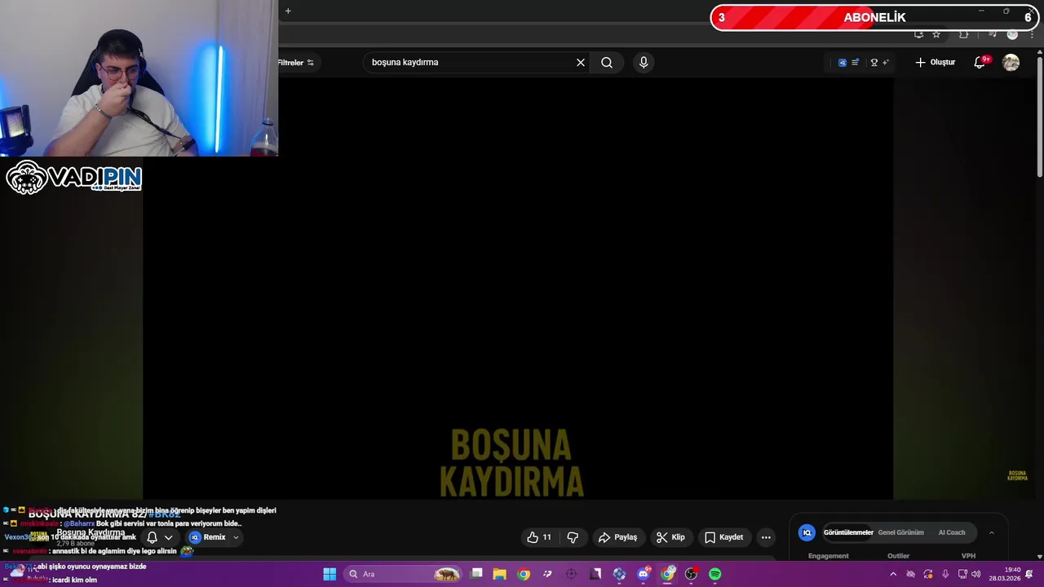Start voice search with microphone icon
This screenshot has height=587, width=1044.
tap(644, 62)
